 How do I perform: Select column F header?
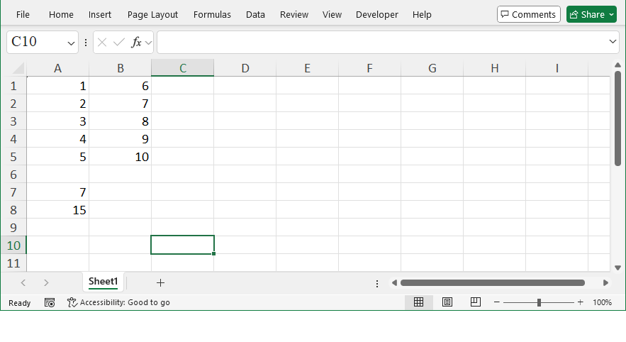[369, 68]
